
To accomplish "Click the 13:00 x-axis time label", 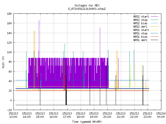I will tap(13, 117).
